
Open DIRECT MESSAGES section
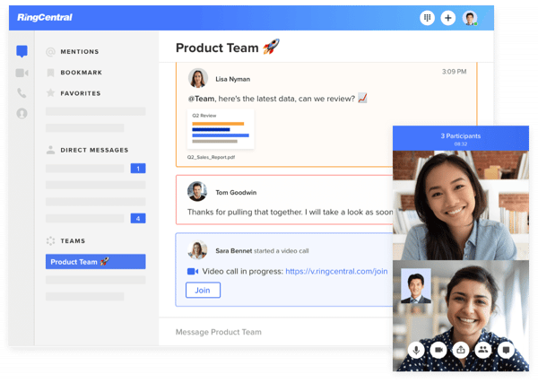[x=94, y=150]
